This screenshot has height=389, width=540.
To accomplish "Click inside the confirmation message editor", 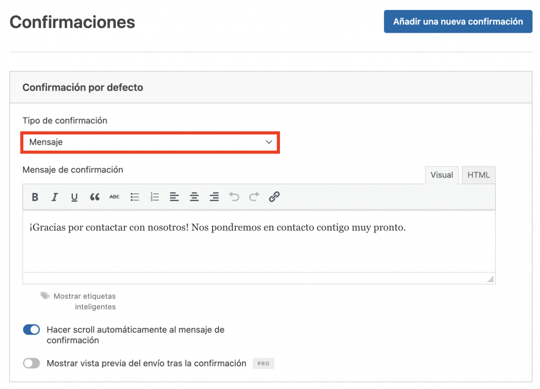I will pyautogui.click(x=258, y=242).
